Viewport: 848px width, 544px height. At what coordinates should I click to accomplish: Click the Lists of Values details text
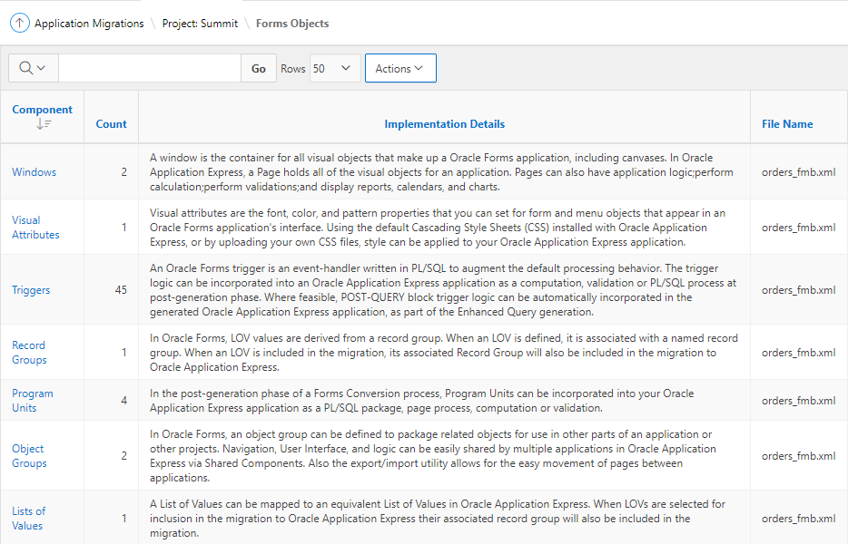[438, 518]
